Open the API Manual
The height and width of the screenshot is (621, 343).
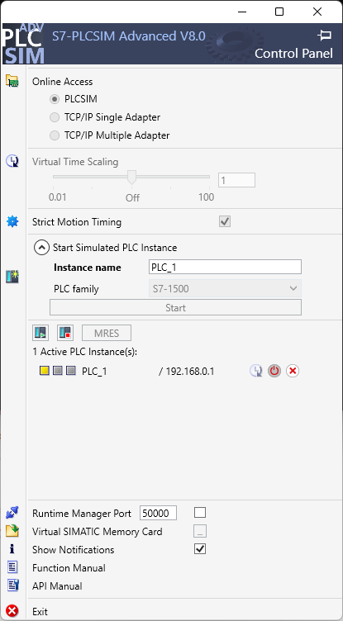click(57, 586)
